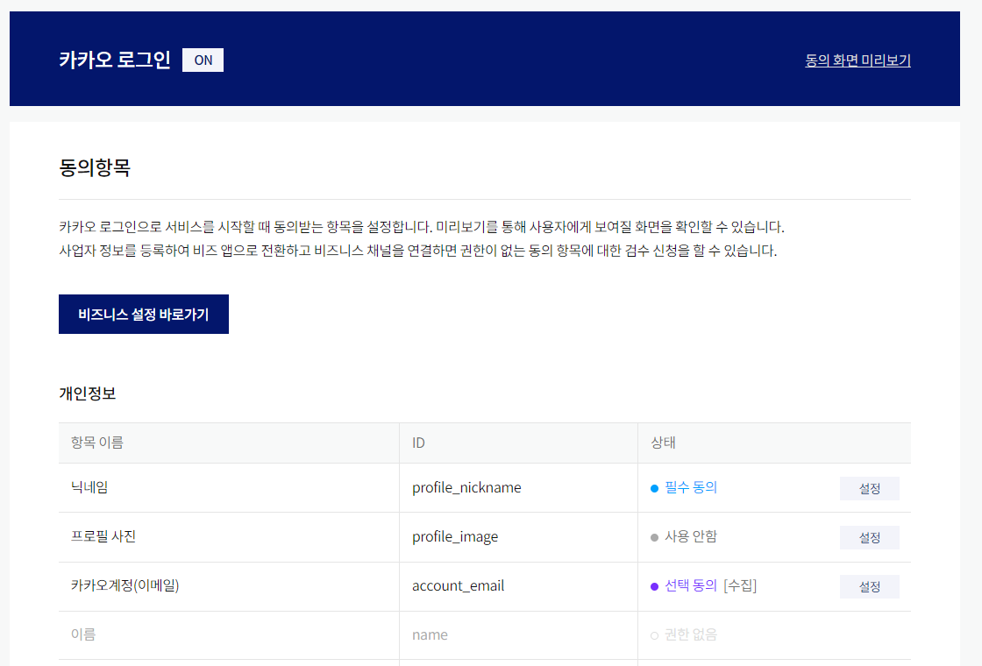This screenshot has width=982, height=666.
Task: Click the purple status dot beside 선택 동의
Action: point(654,586)
